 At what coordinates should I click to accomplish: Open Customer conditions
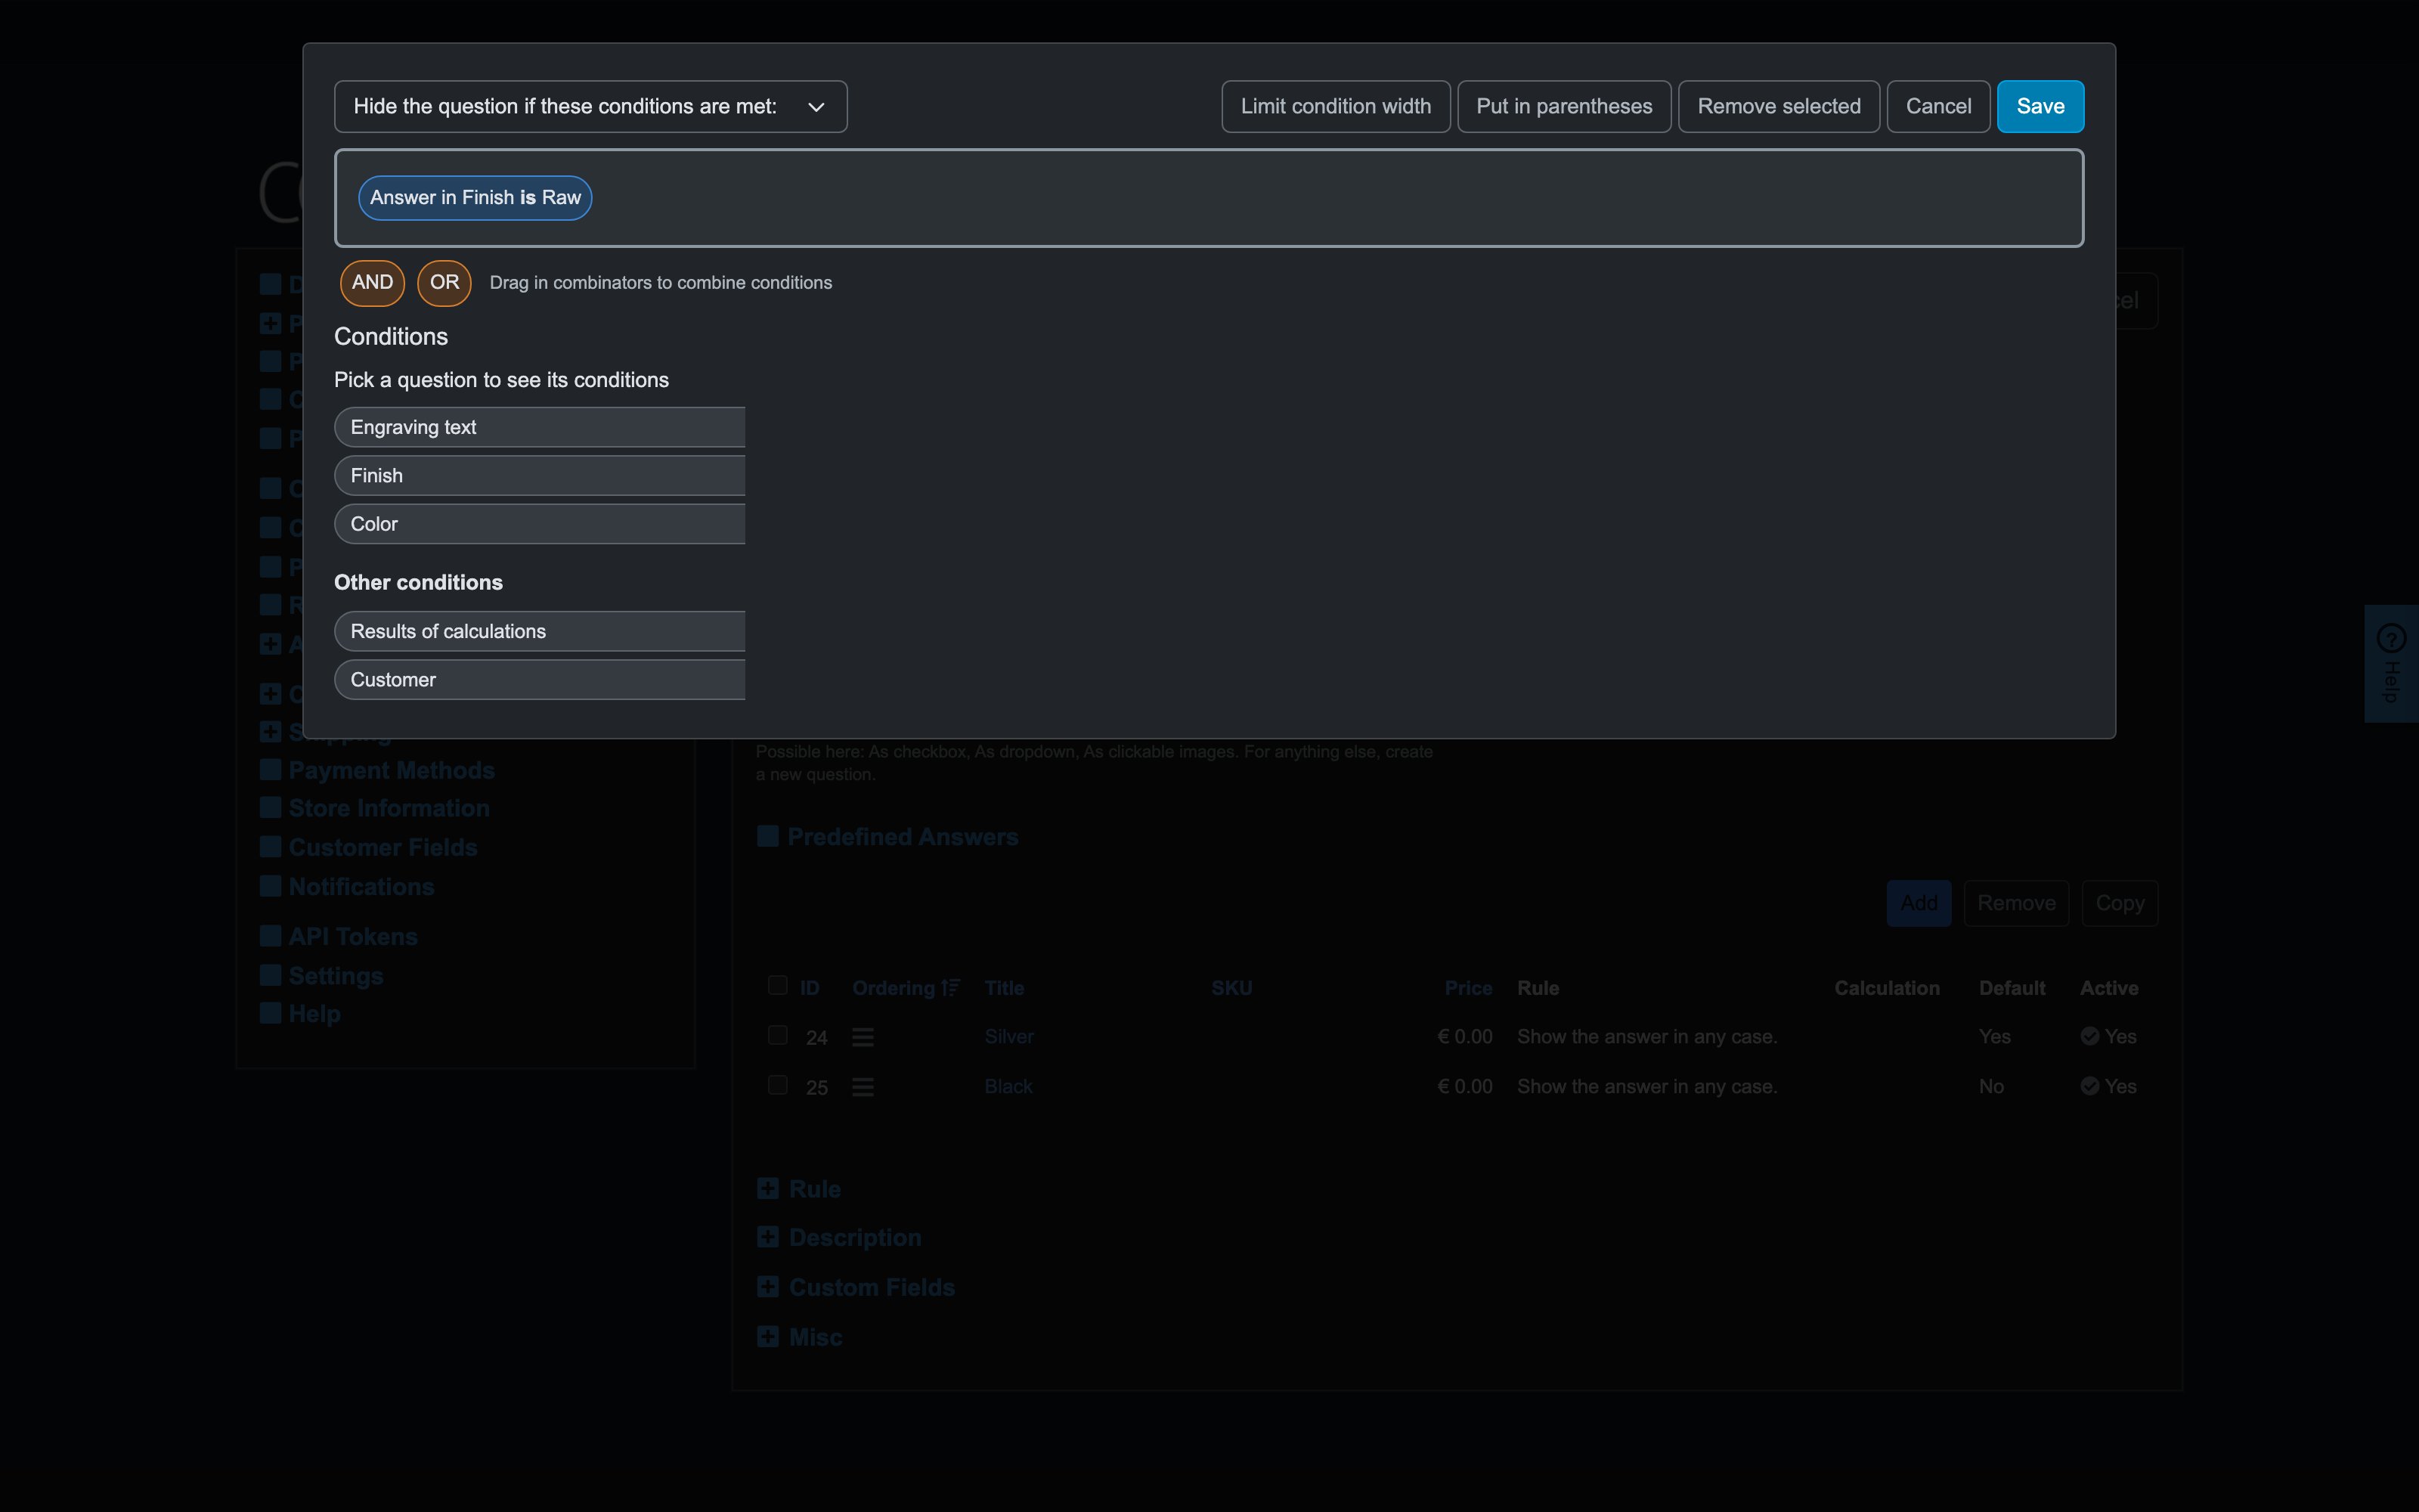pos(540,680)
